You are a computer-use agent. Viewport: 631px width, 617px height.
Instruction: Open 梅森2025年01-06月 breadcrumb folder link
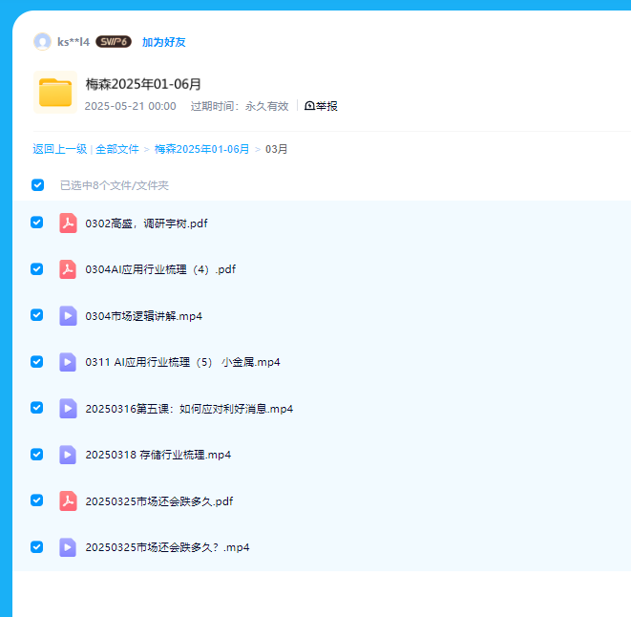(x=201, y=149)
